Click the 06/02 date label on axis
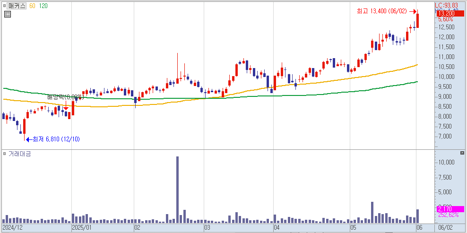Screen dimensions: 467x233 (446, 228)
